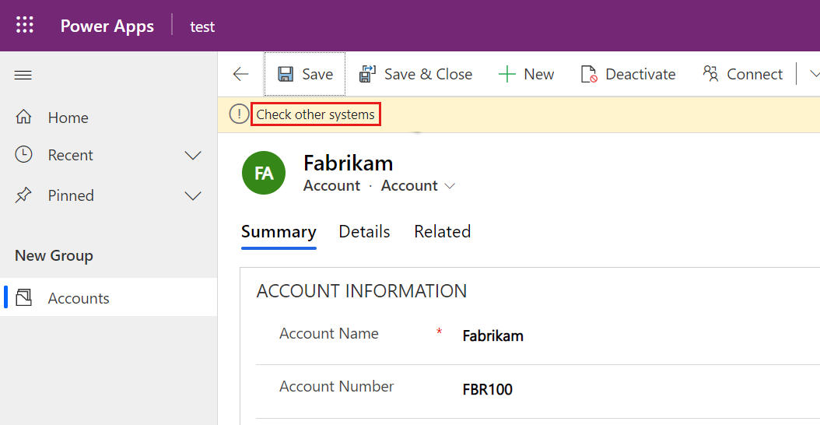Click the Account Number field FBR100

[488, 389]
